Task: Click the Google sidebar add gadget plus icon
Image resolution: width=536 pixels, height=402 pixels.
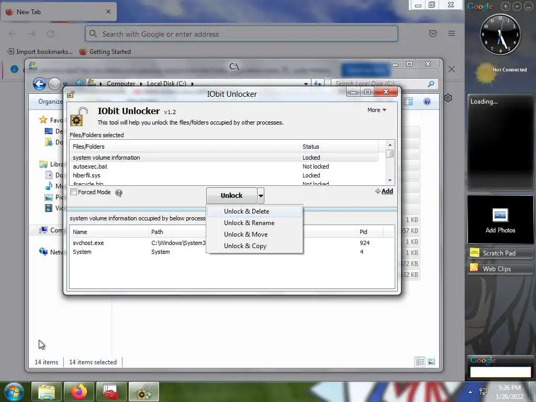Action: pos(505,6)
